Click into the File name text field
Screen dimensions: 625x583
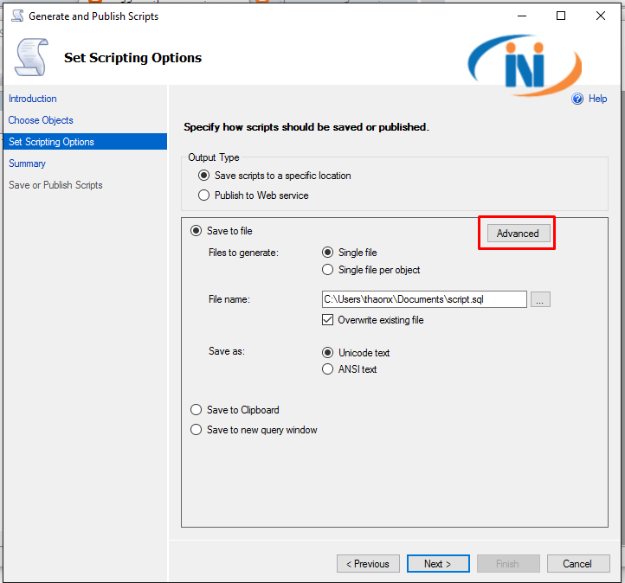point(424,299)
